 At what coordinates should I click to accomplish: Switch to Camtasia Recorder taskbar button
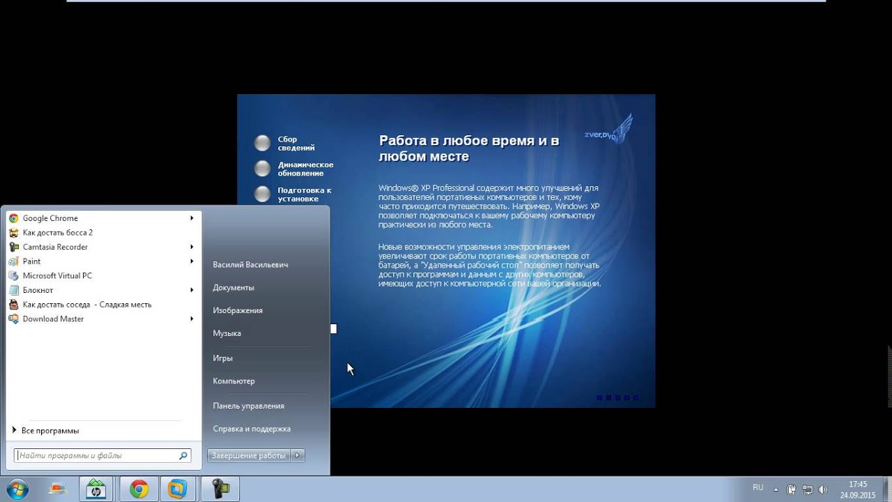(x=220, y=489)
